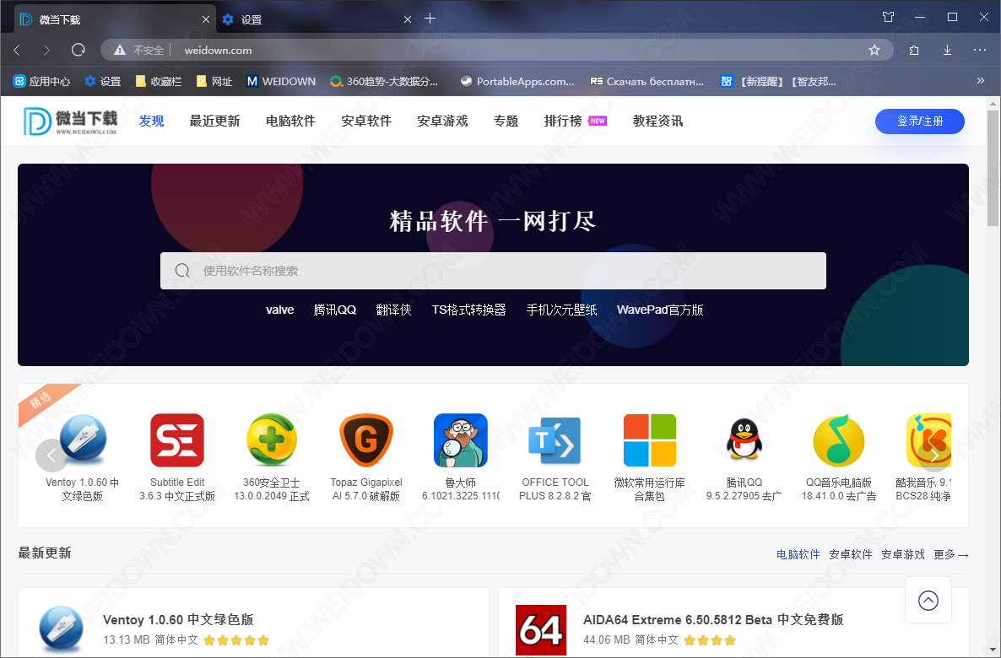Show more bookmarks with double chevron
The height and width of the screenshot is (658, 1001).
pyautogui.click(x=981, y=80)
